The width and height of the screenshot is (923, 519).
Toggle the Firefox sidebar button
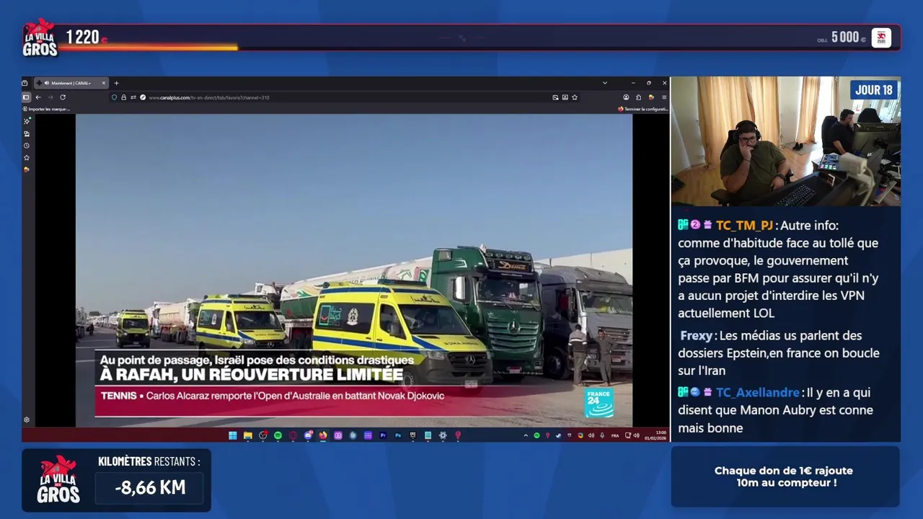(26, 97)
